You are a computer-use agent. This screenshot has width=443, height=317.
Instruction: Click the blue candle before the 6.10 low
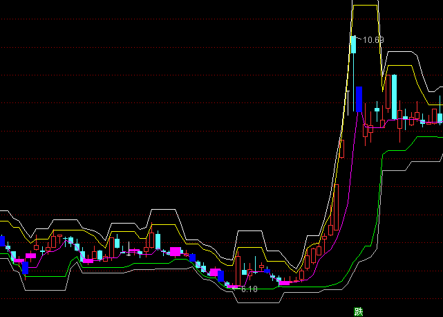pos(222,276)
